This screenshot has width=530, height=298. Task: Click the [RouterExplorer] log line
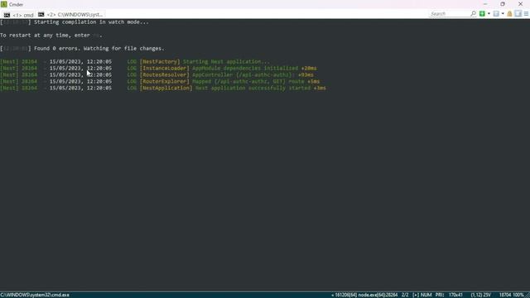coord(160,81)
